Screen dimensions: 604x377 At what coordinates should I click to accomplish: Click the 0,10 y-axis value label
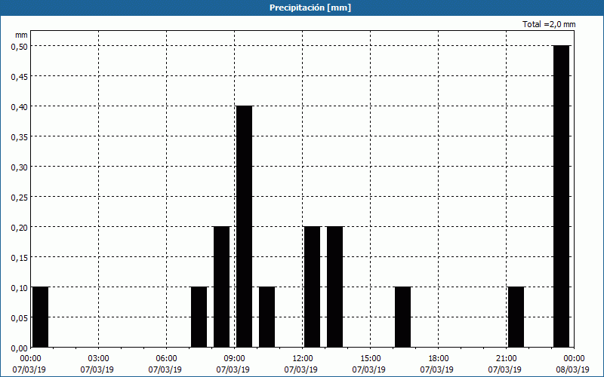(x=20, y=288)
